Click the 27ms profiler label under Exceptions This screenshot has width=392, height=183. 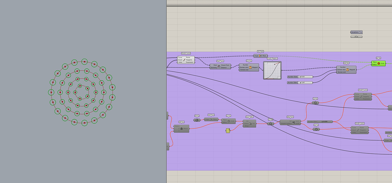pyautogui.click(x=356, y=37)
